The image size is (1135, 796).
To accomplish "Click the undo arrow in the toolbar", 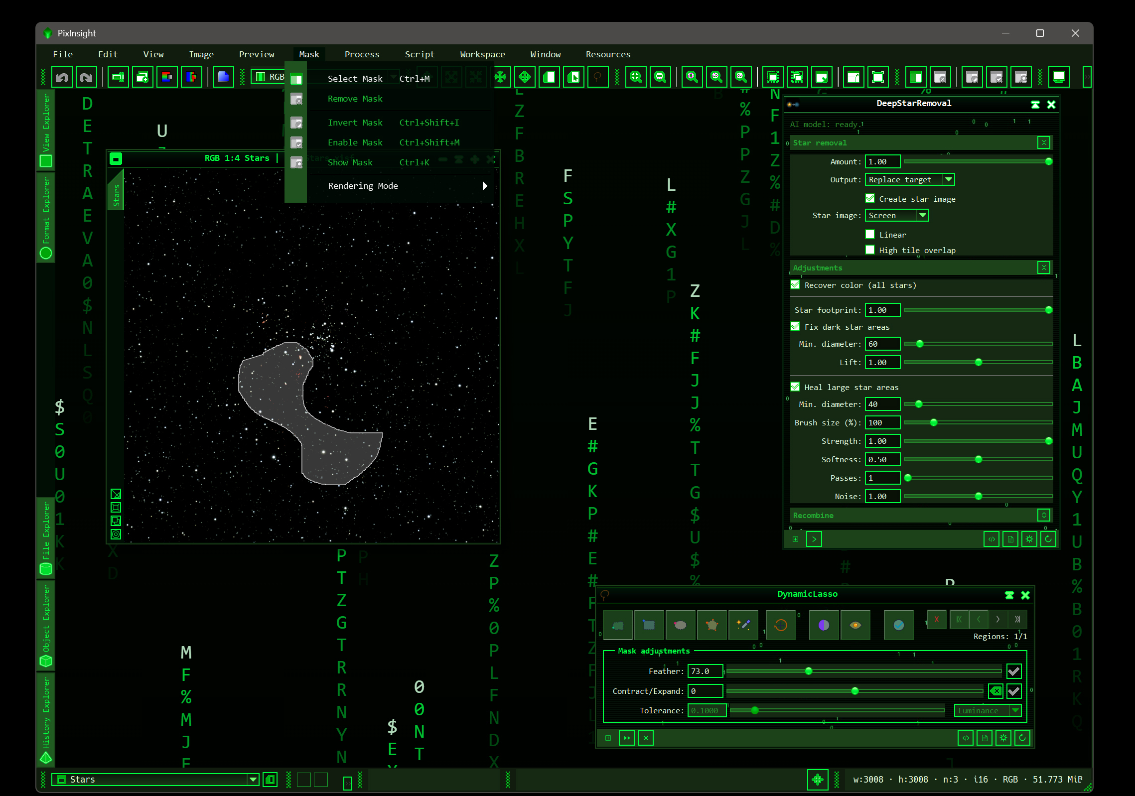I will click(x=62, y=77).
